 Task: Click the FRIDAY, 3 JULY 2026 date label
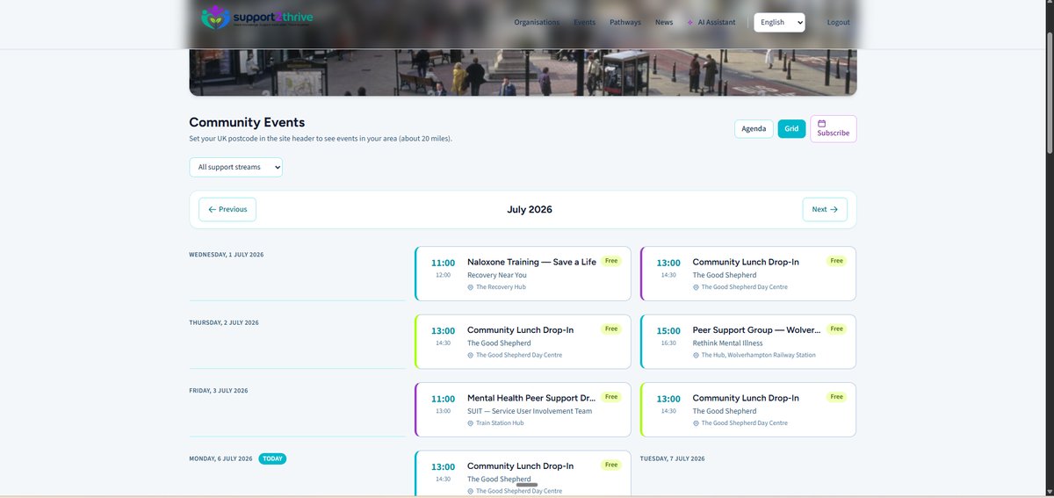pyautogui.click(x=219, y=390)
